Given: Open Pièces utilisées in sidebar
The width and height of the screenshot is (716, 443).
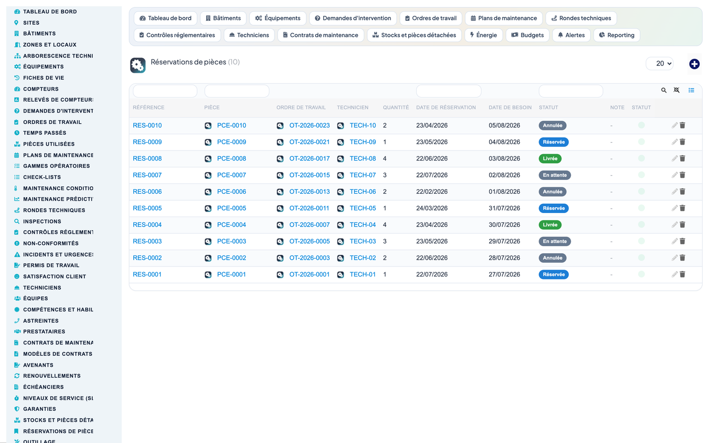Looking at the screenshot, I should [x=49, y=144].
